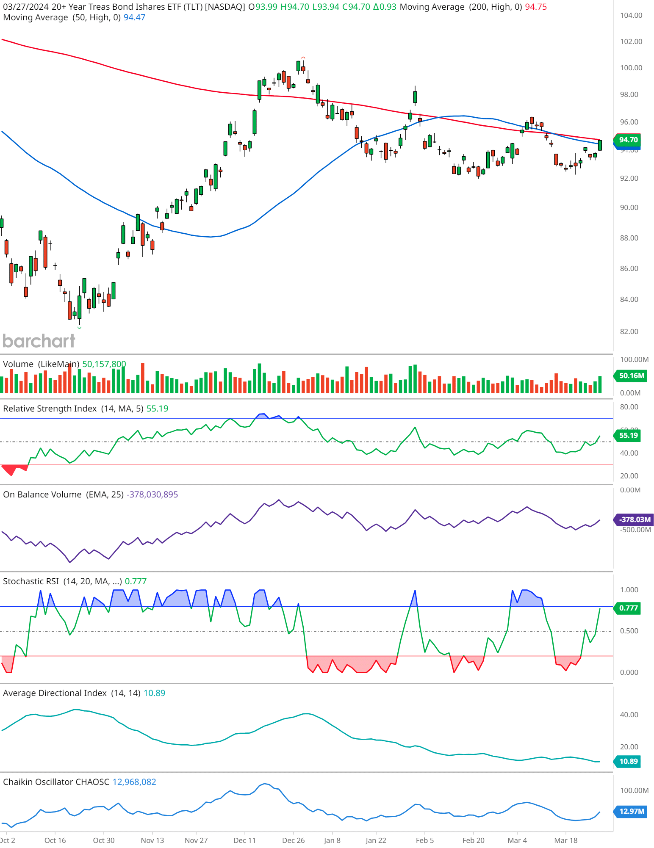Click the 'On Balance Volume (EMA, 25)' label
This screenshot has height=848, width=654.
[x=64, y=494]
